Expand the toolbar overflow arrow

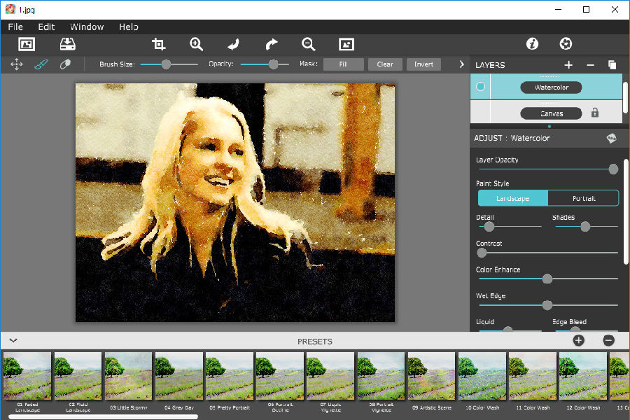click(x=461, y=64)
